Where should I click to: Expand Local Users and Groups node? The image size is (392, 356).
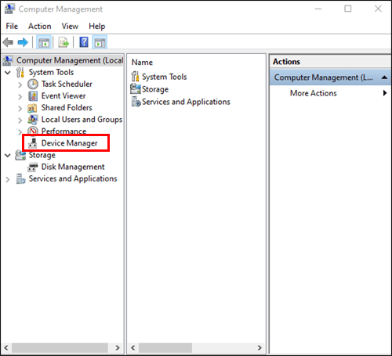click(20, 120)
